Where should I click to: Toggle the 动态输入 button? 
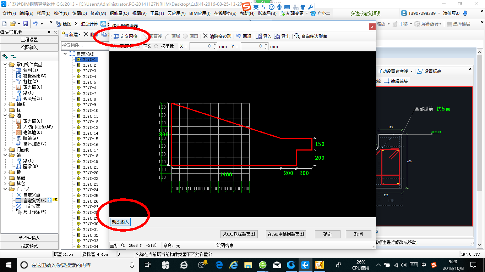[x=120, y=222]
